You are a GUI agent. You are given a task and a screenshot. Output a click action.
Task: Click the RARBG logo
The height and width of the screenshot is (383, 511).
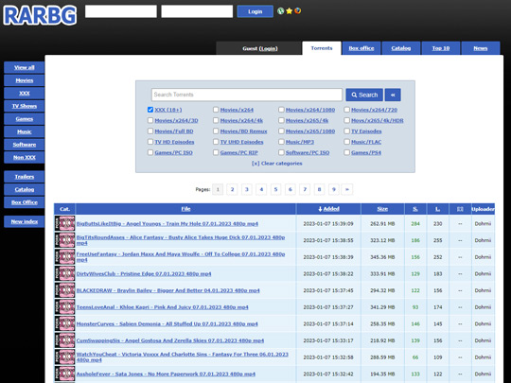click(x=40, y=15)
